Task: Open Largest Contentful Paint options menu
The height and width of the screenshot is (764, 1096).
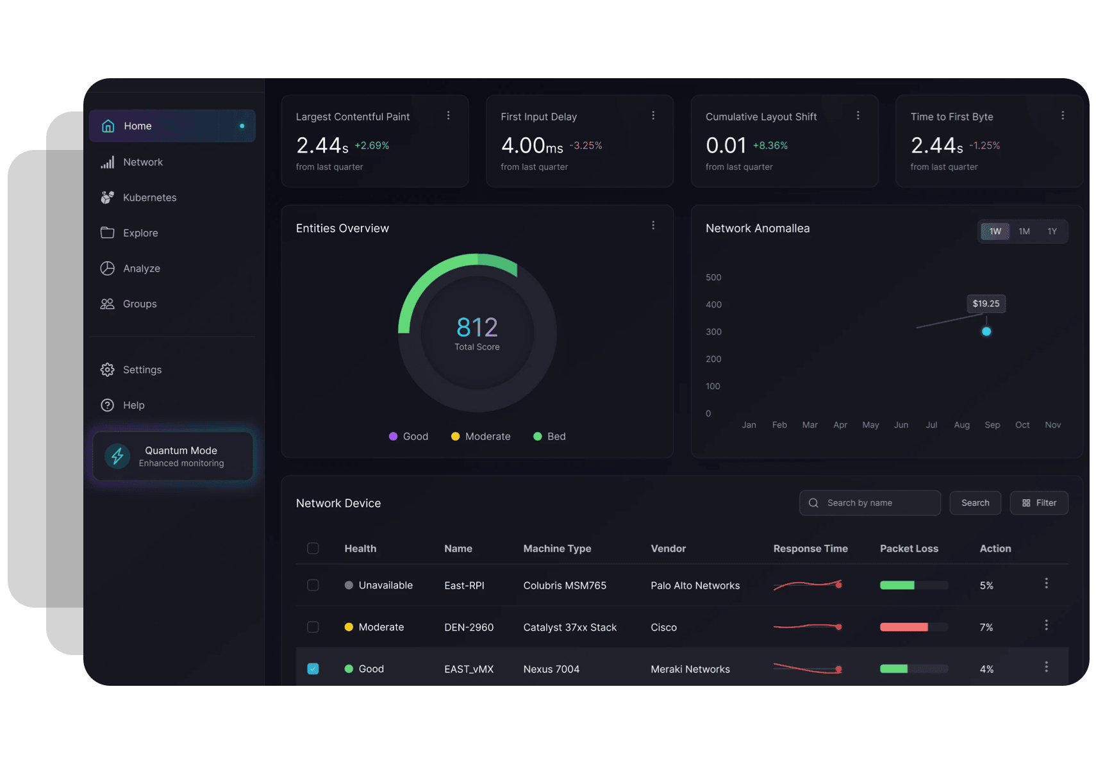Action: click(448, 115)
